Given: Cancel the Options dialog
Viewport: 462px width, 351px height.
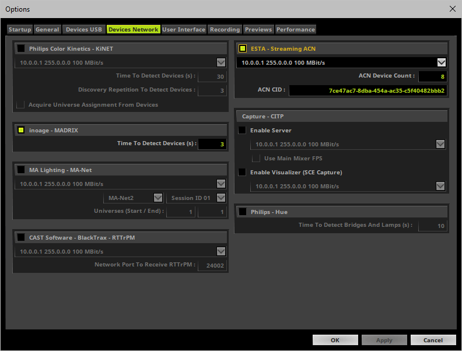Looking at the screenshot, I should pyautogui.click(x=433, y=340).
